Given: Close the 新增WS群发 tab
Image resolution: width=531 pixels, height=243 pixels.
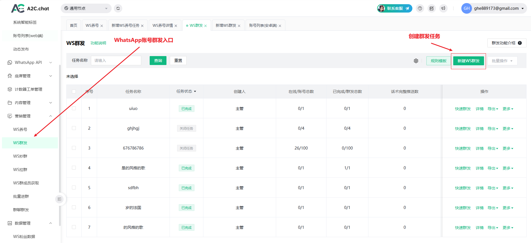Looking at the screenshot, I should [239, 26].
